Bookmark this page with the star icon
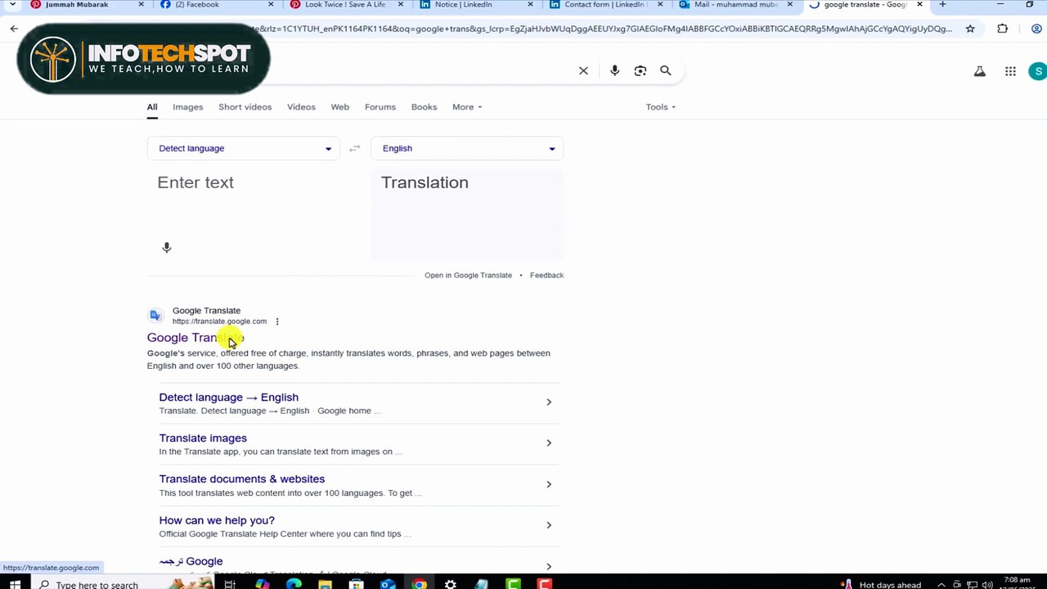Screen dimensions: 1047x589 pos(970,29)
